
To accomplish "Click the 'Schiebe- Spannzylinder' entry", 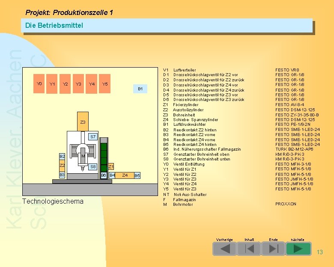I will (x=196, y=120).
